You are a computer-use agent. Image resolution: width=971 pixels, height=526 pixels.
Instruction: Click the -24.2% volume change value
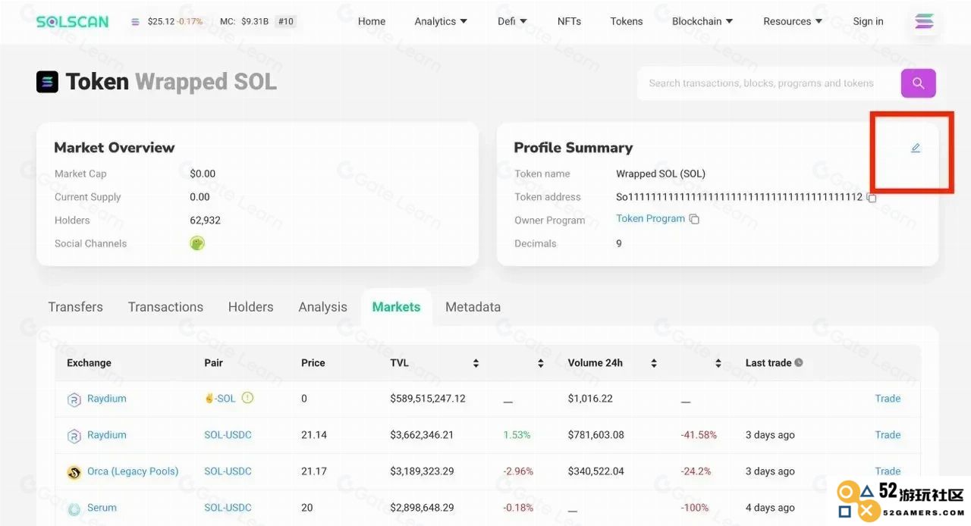tap(696, 471)
